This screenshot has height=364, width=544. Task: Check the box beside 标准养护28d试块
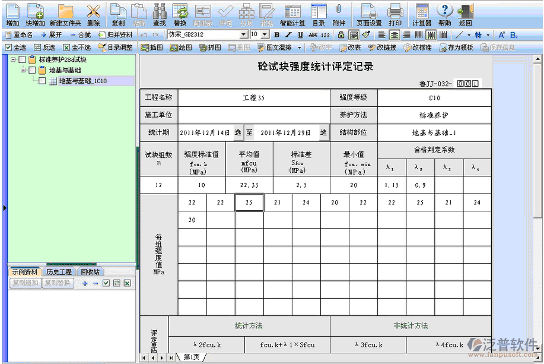tap(23, 60)
